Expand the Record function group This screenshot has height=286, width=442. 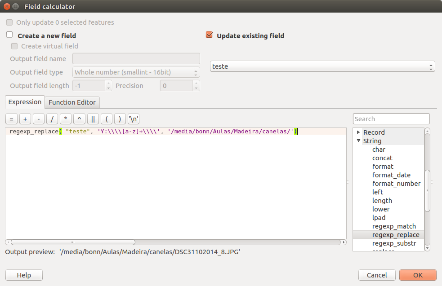tap(358, 132)
